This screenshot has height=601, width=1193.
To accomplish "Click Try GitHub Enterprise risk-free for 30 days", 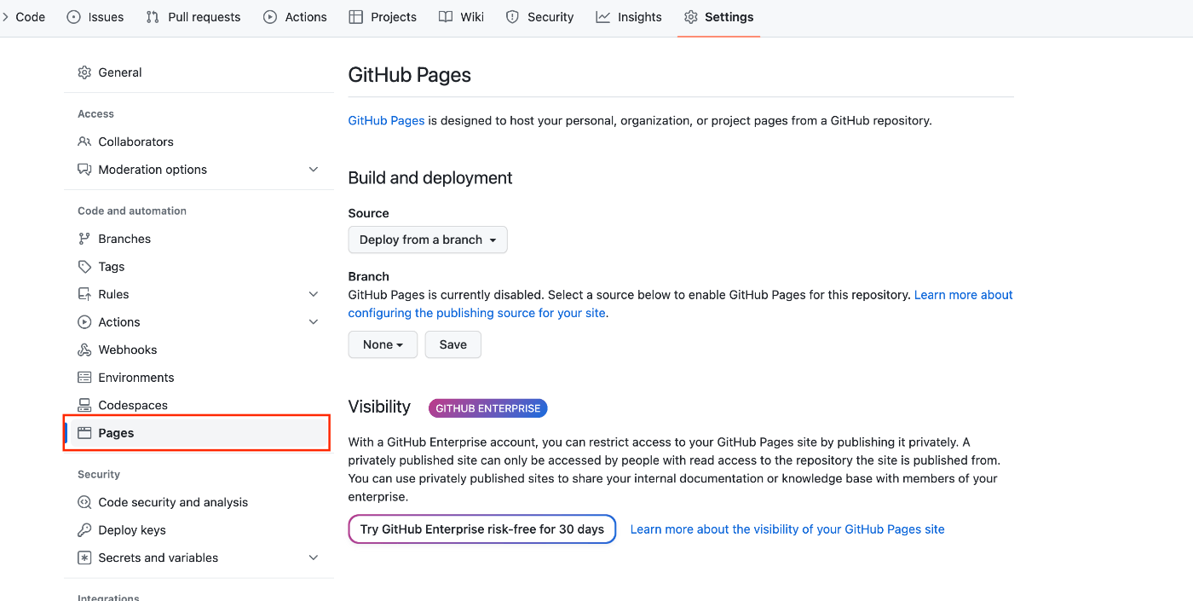I will coord(482,529).
